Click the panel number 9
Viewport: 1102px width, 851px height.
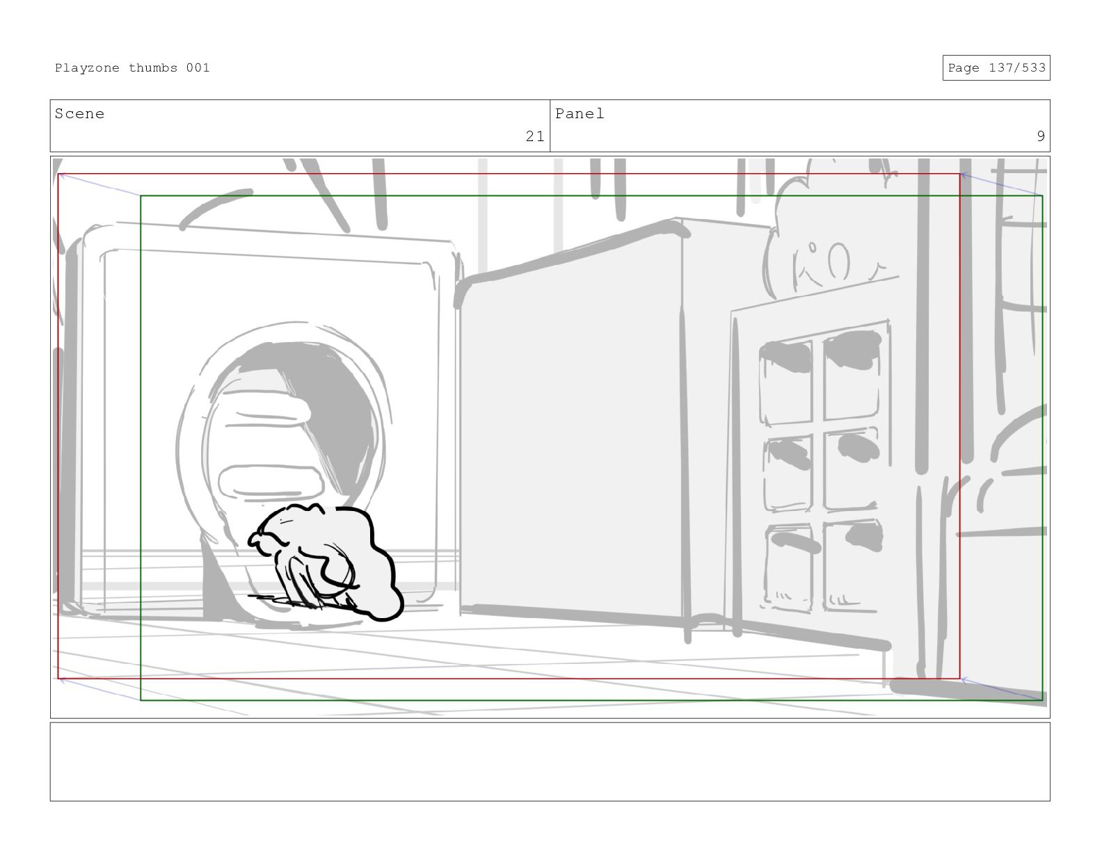pyautogui.click(x=1040, y=136)
